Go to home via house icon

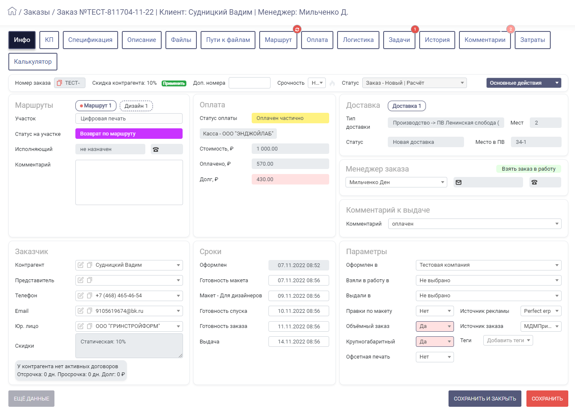[x=12, y=11]
